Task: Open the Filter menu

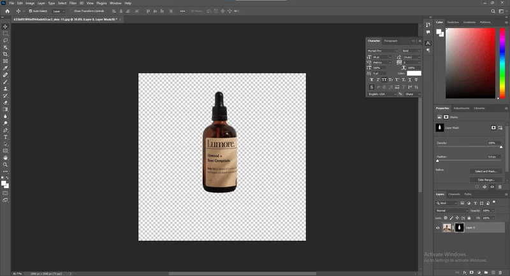Action: point(73,3)
